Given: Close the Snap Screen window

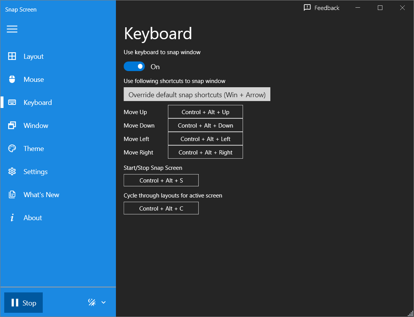Looking at the screenshot, I should [x=402, y=8].
